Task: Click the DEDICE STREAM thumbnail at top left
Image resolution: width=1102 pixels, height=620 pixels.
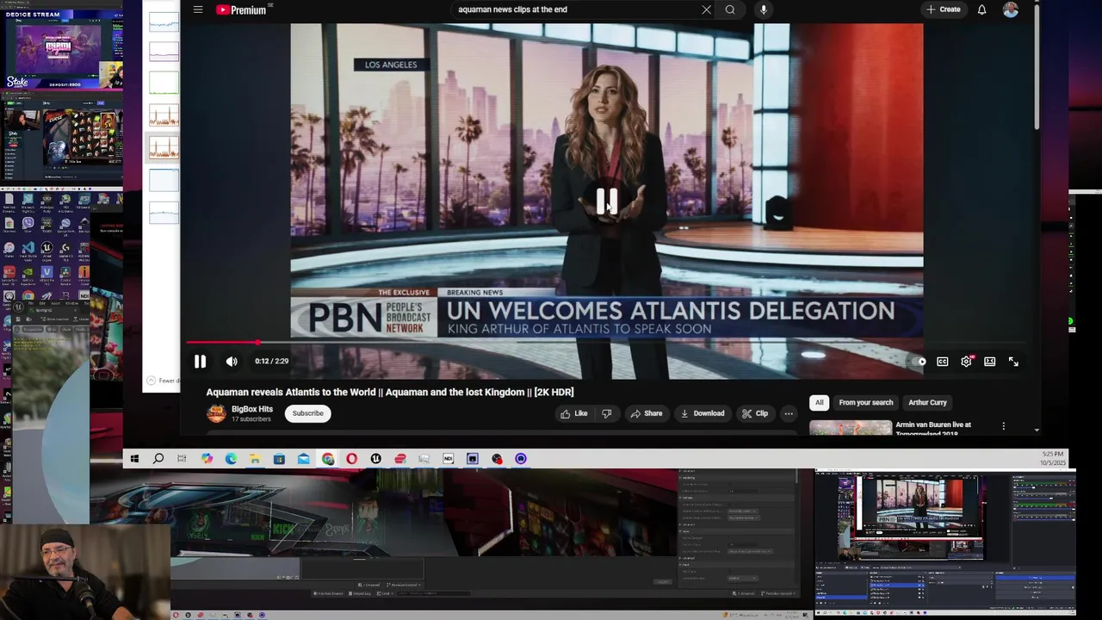Action: 61,50
